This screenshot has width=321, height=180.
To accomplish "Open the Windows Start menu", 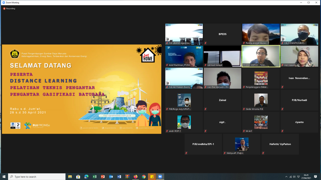I will (x=4, y=177).
